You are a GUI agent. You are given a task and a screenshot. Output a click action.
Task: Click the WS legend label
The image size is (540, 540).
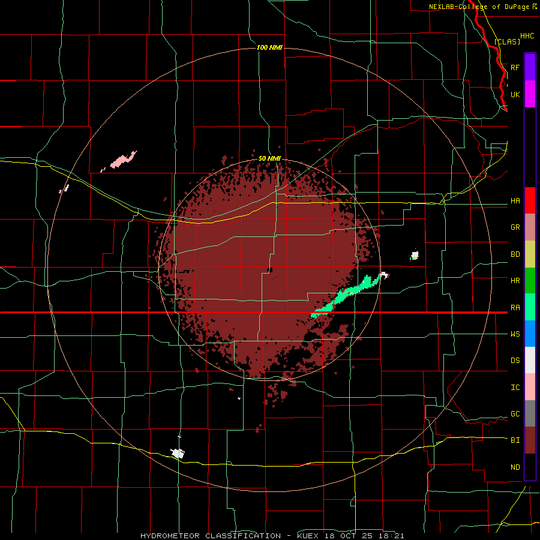click(x=515, y=334)
